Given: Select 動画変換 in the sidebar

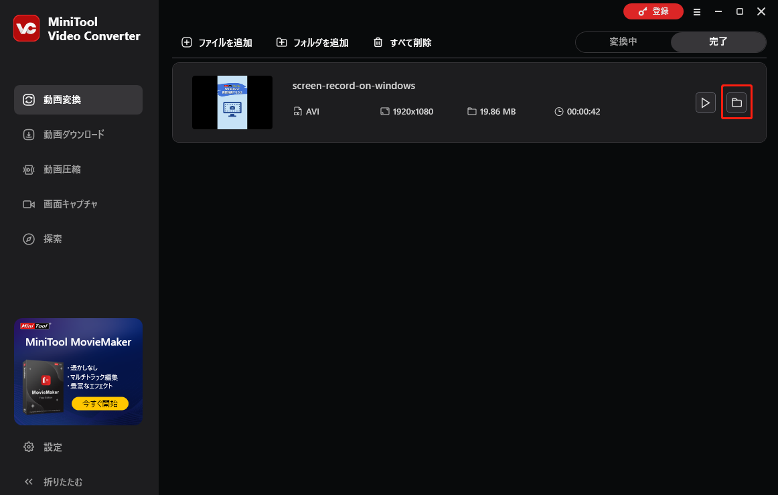Looking at the screenshot, I should 78,100.
